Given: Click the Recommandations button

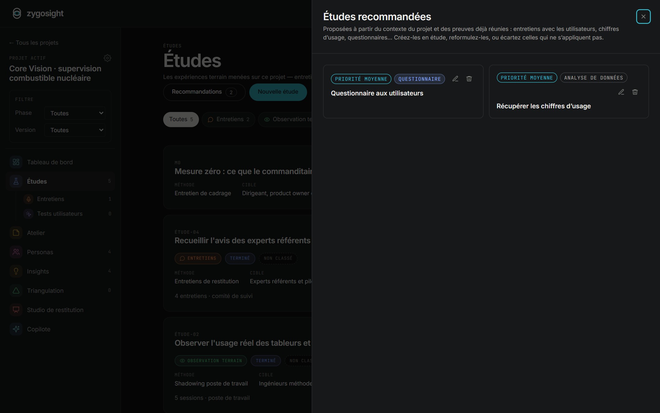Looking at the screenshot, I should [204, 92].
